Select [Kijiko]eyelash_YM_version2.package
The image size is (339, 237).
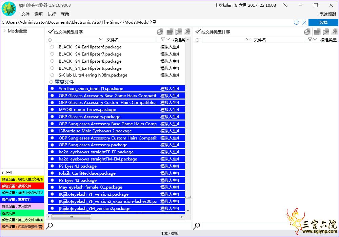tap(116, 208)
